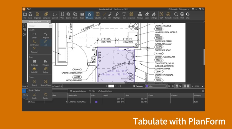Open the Filter option in table panel

pos(92,91)
